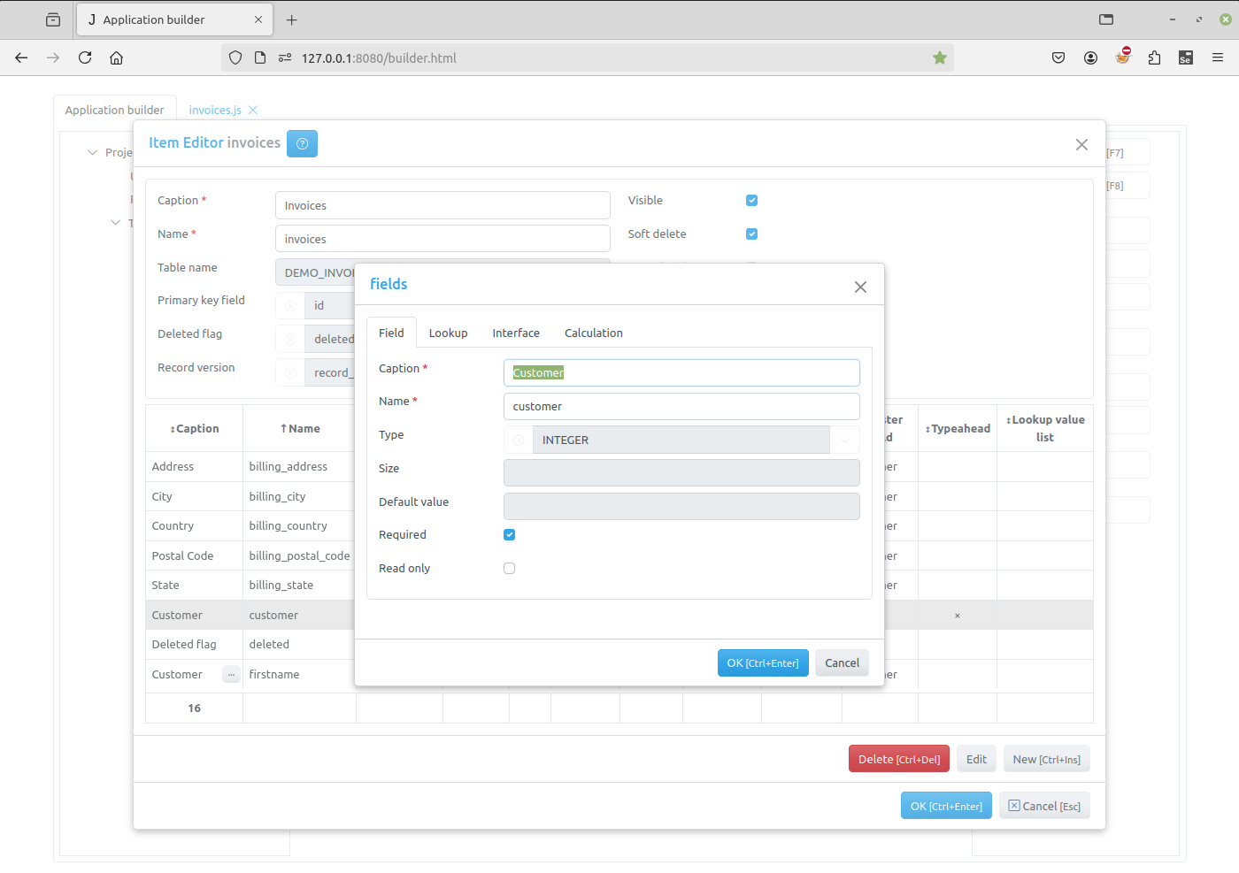The image size is (1239, 873).
Task: Open the Type dropdown arrow
Action: pos(844,440)
